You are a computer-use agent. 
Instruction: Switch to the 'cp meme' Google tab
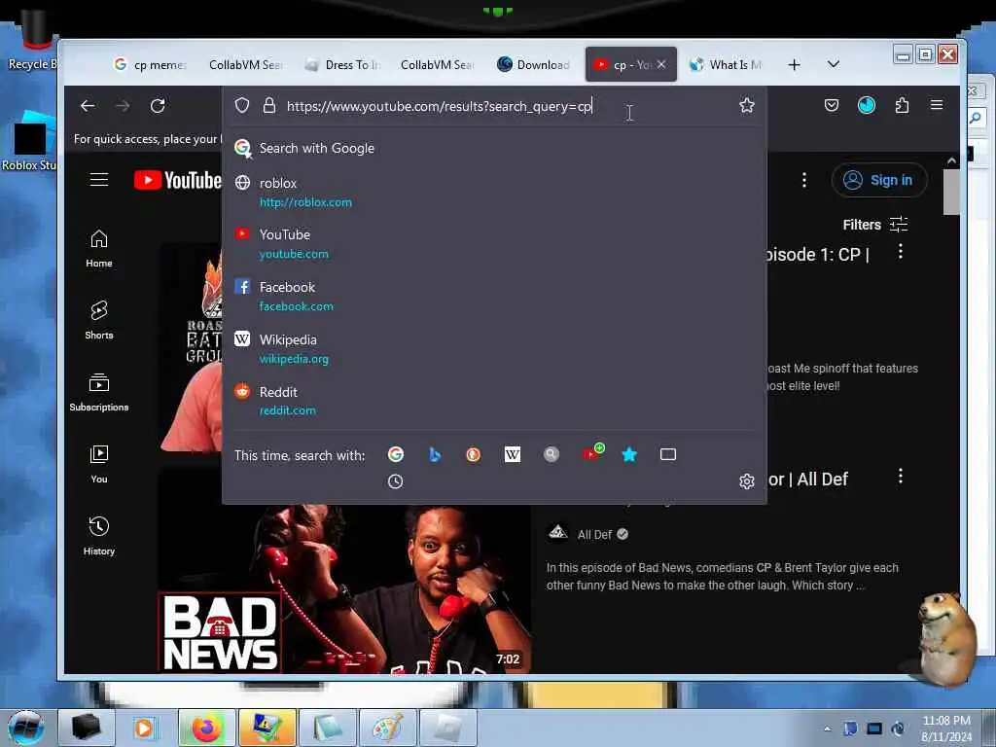pos(150,65)
